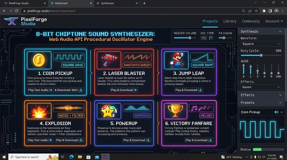Click the ARPEGGIO tag
The height and width of the screenshot is (160, 287).
tap(142, 116)
